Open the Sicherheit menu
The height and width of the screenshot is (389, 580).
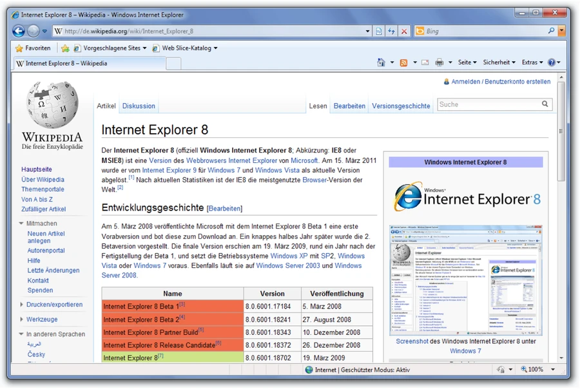(499, 62)
